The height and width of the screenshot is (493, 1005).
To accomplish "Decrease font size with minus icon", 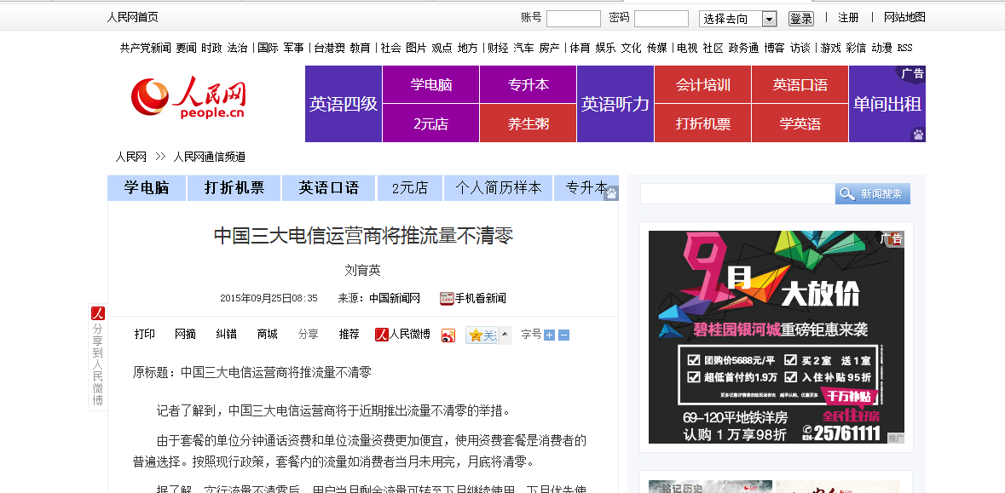I will (563, 335).
